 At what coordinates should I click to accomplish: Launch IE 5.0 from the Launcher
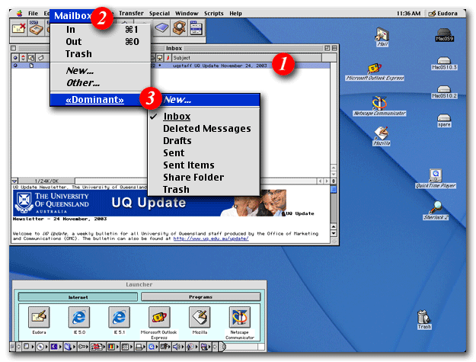[77, 316]
